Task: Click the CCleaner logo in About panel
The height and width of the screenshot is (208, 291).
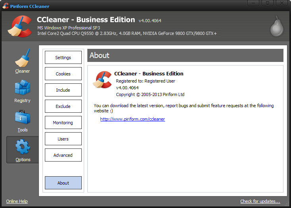Action: coord(102,80)
